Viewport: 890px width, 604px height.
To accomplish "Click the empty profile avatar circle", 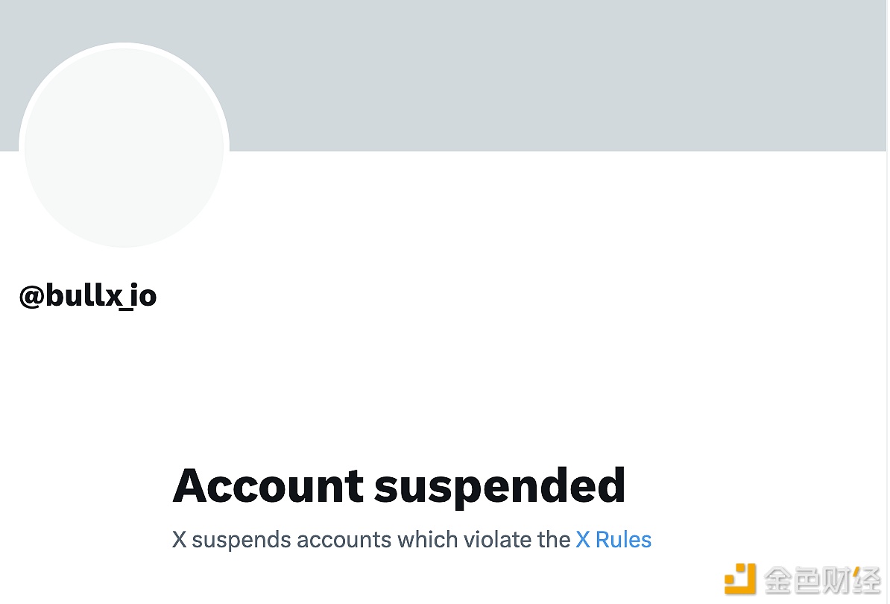I will pos(124,146).
